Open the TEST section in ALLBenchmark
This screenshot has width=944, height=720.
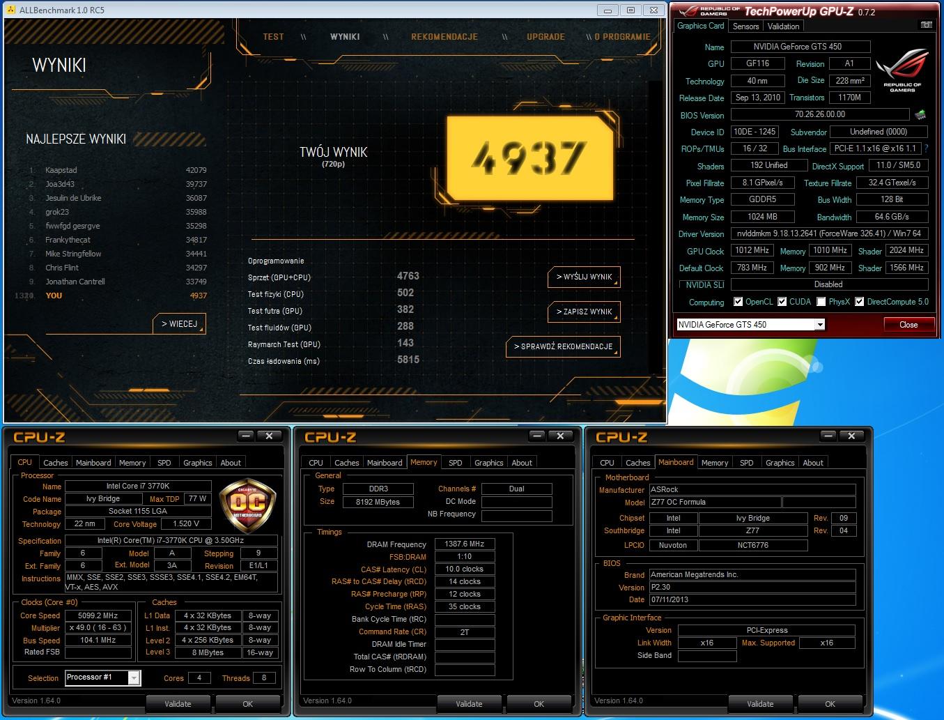(x=273, y=37)
